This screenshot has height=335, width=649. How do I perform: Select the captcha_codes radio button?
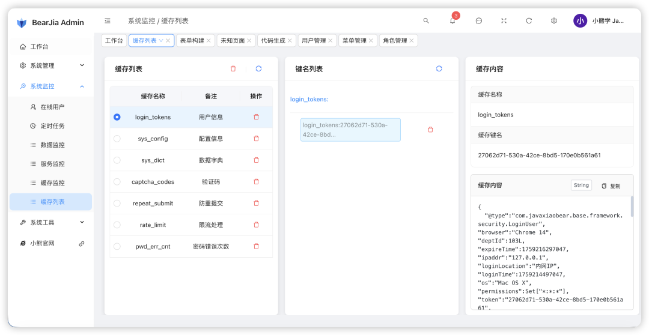coord(117,182)
